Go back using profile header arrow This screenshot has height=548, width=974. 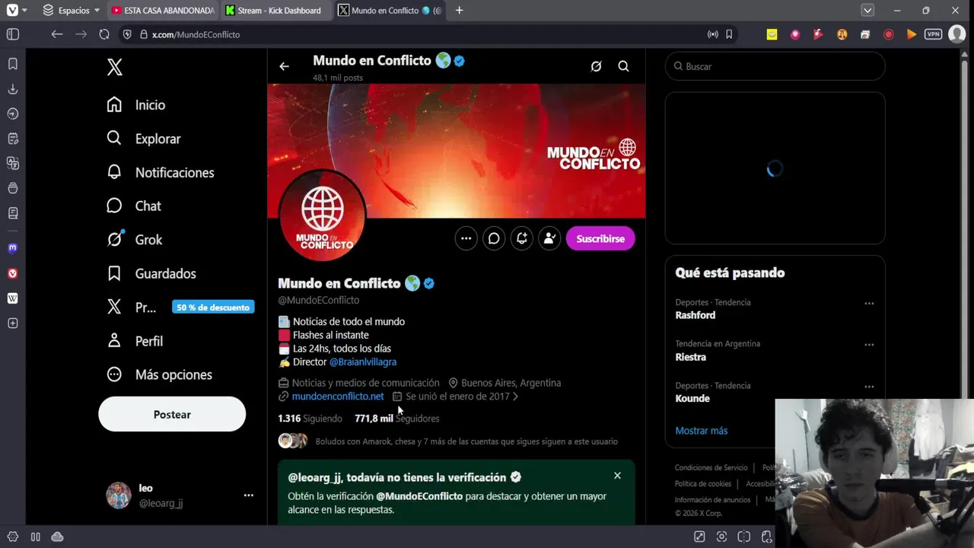pos(284,66)
